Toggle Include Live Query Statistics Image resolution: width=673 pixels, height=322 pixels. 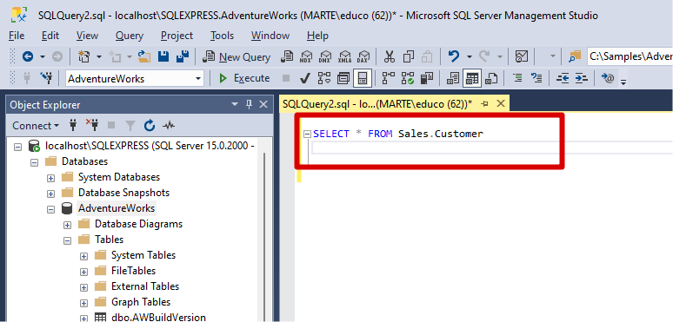407,78
